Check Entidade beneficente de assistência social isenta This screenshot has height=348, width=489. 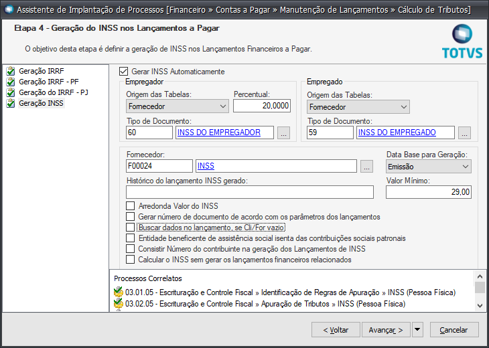131,238
